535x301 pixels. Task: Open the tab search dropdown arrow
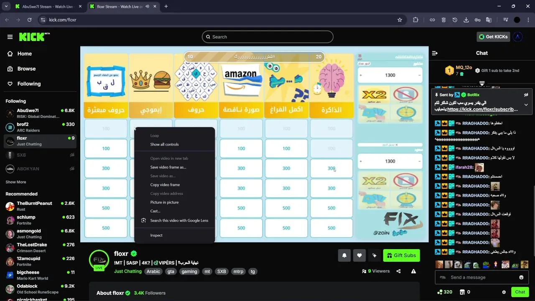6,7
